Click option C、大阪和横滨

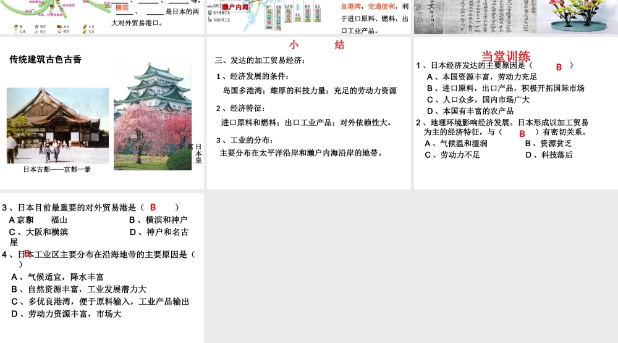pyautogui.click(x=38, y=232)
